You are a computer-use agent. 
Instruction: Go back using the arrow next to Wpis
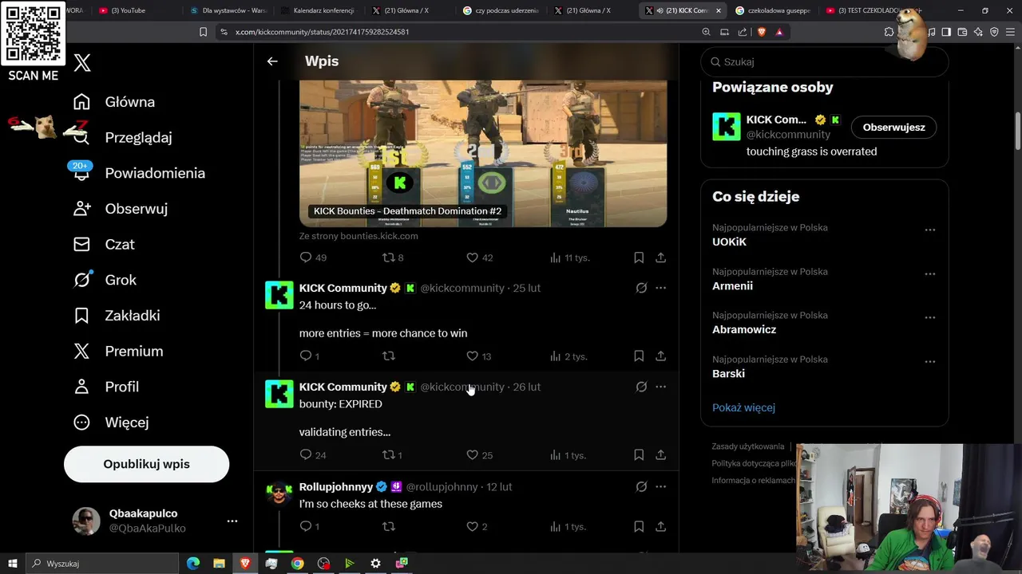point(272,61)
